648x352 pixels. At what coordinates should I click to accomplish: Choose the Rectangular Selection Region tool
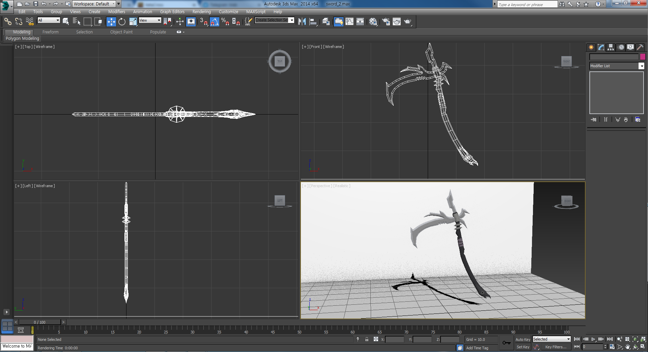[x=87, y=22]
